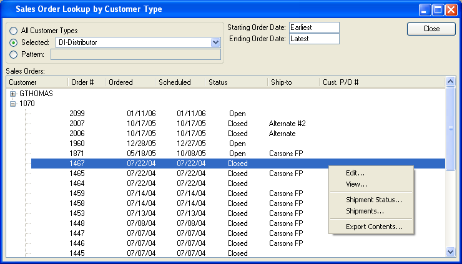Select the All Customer Types radio button
This screenshot has height=264, width=462.
coord(14,31)
